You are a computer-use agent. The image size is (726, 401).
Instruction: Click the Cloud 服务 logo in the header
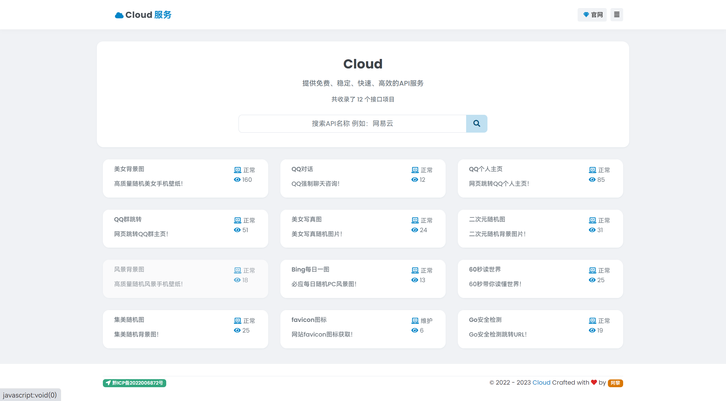tap(143, 15)
